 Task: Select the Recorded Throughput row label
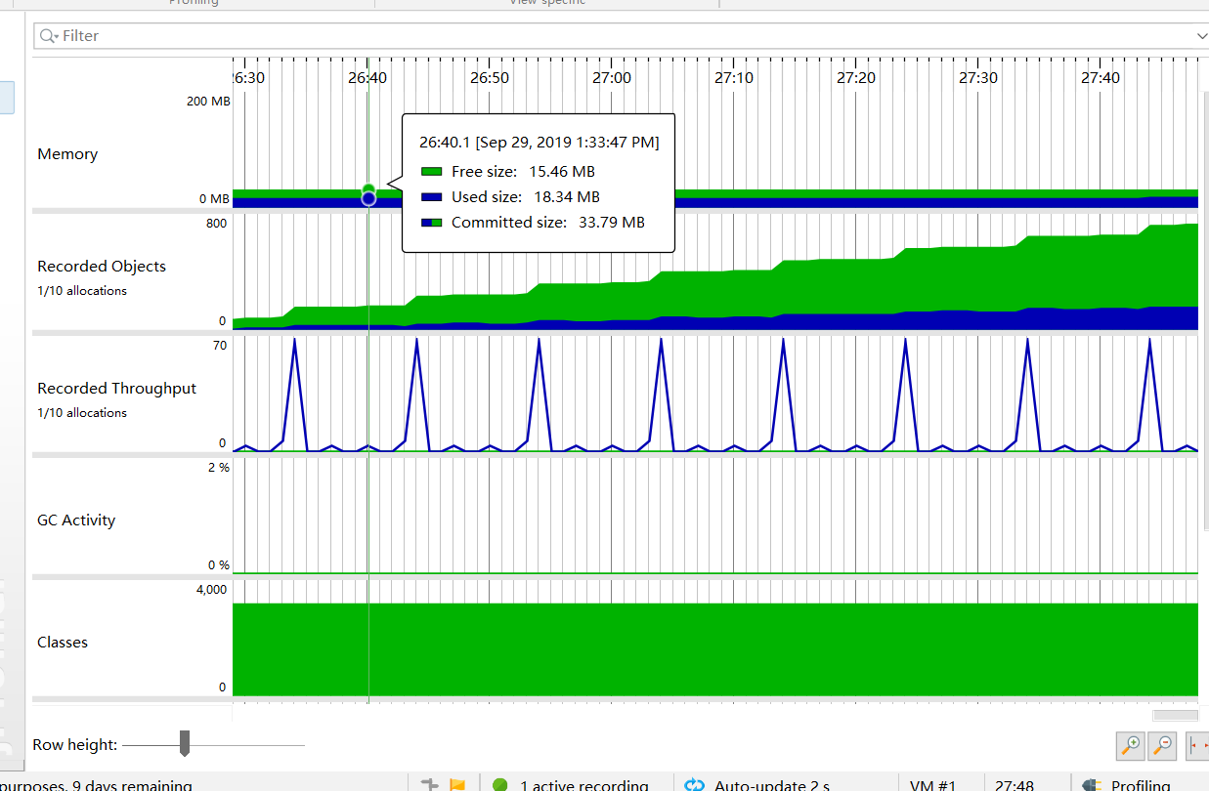point(116,389)
